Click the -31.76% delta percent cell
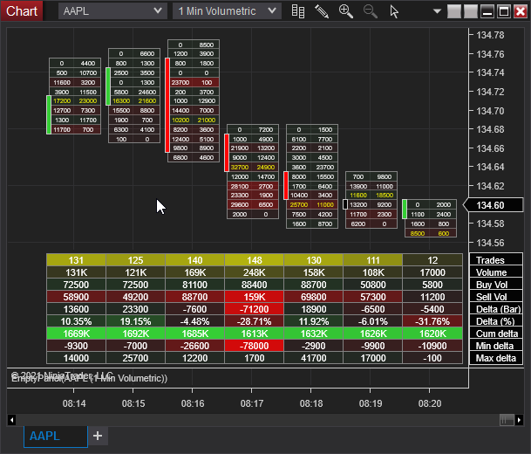Viewport: 531px width, 454px height. tap(432, 321)
